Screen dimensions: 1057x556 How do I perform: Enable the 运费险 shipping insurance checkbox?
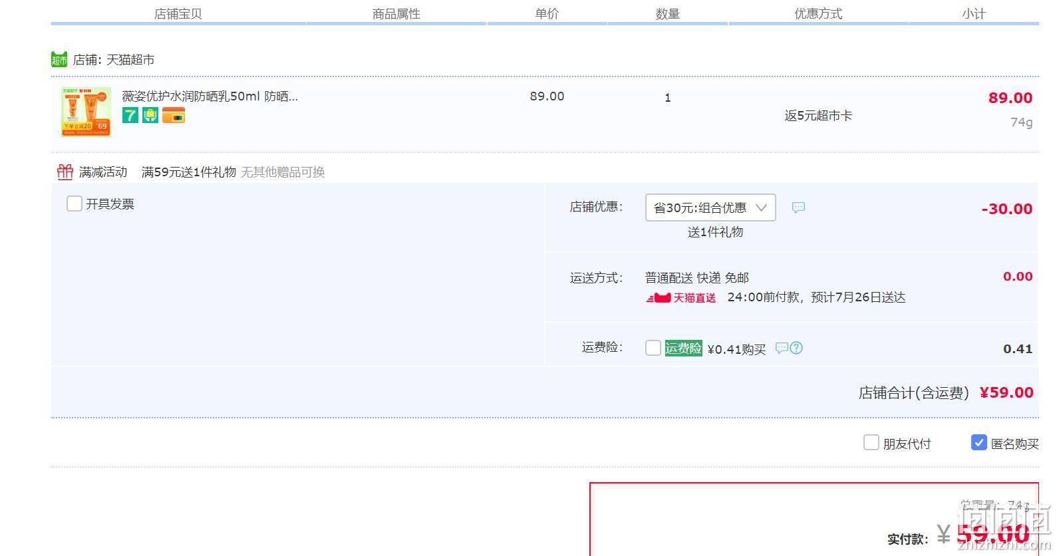click(x=653, y=348)
